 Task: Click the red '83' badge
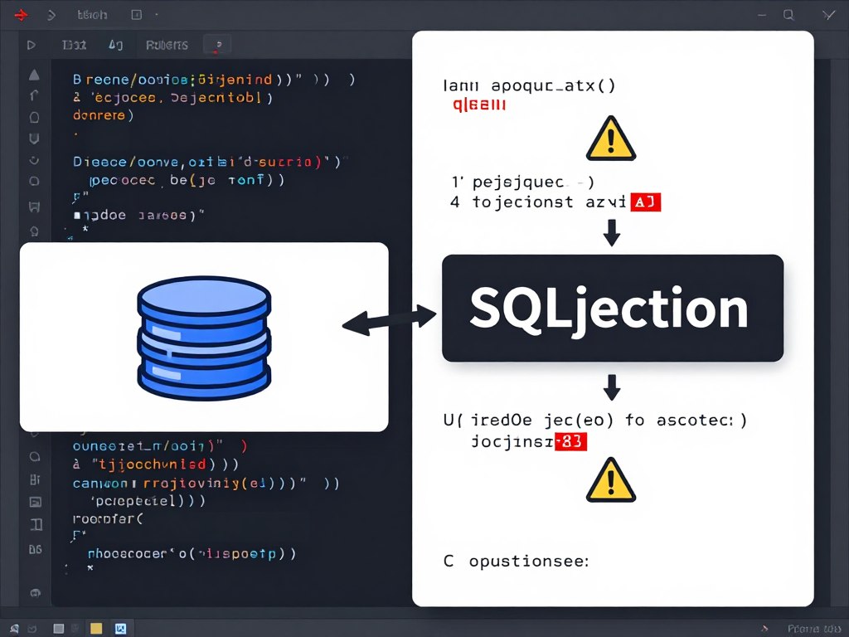[571, 441]
